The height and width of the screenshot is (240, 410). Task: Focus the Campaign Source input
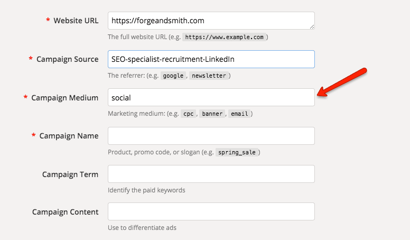point(211,59)
